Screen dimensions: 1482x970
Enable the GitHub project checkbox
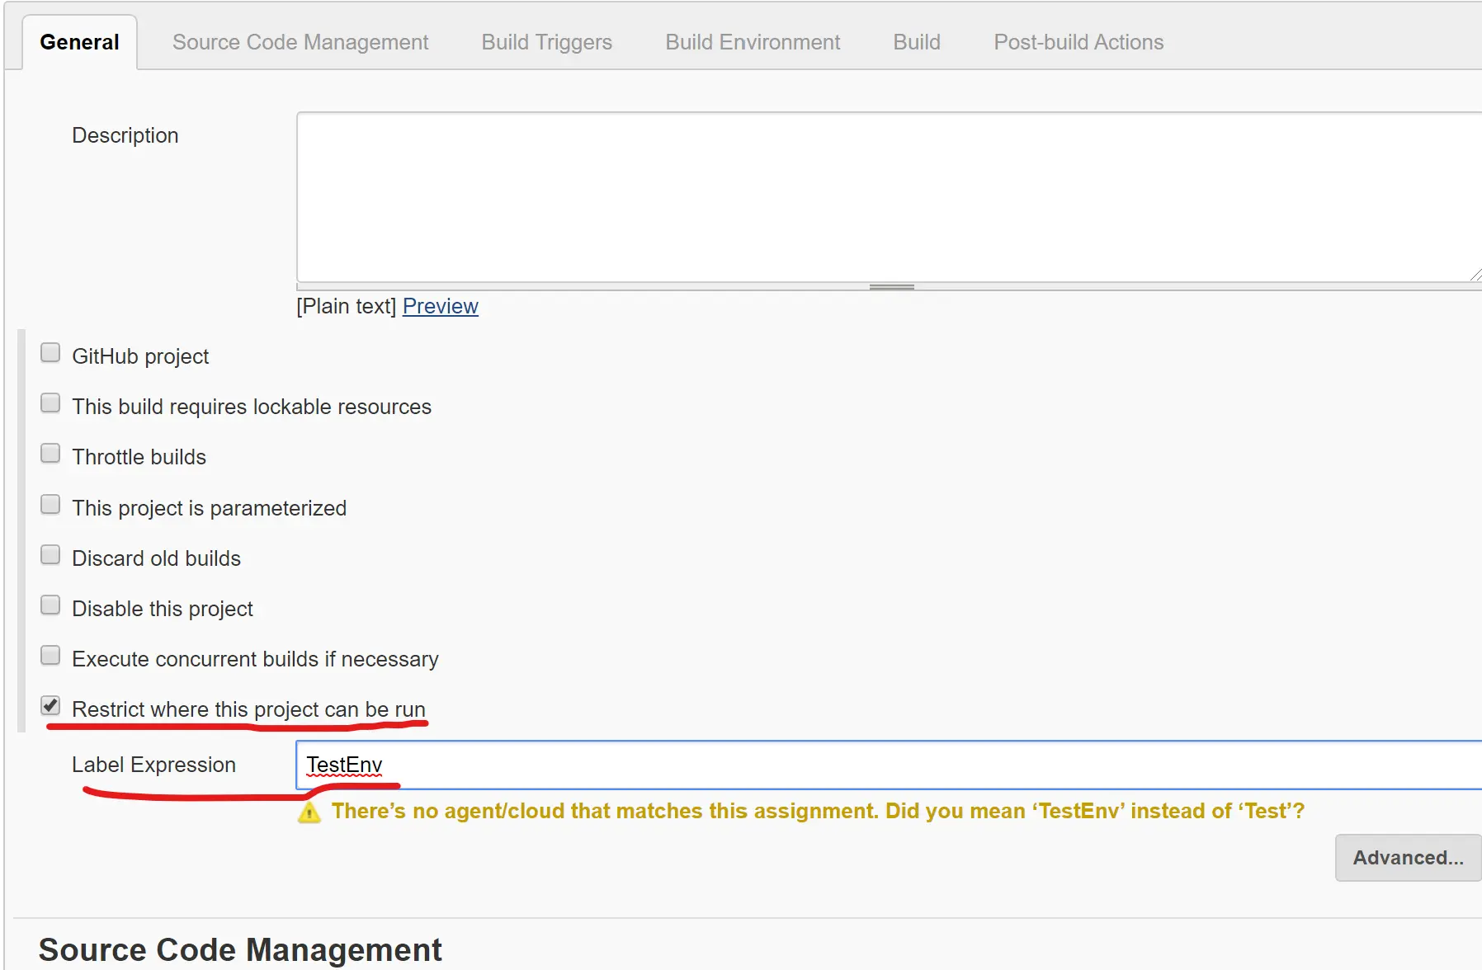point(50,353)
